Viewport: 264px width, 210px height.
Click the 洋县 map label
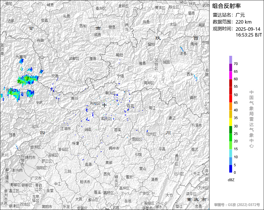183,53
